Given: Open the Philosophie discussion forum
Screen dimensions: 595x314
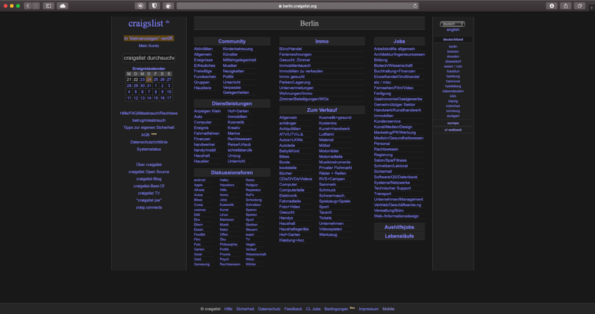Looking at the screenshot, I should pos(228,244).
